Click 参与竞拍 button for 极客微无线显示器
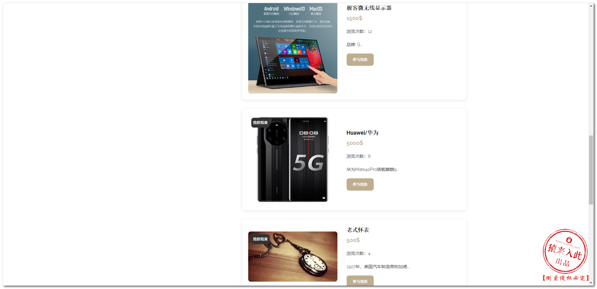This screenshot has width=597, height=289. click(x=360, y=60)
